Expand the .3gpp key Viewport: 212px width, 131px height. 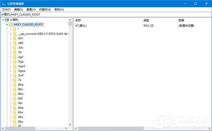point(11,71)
